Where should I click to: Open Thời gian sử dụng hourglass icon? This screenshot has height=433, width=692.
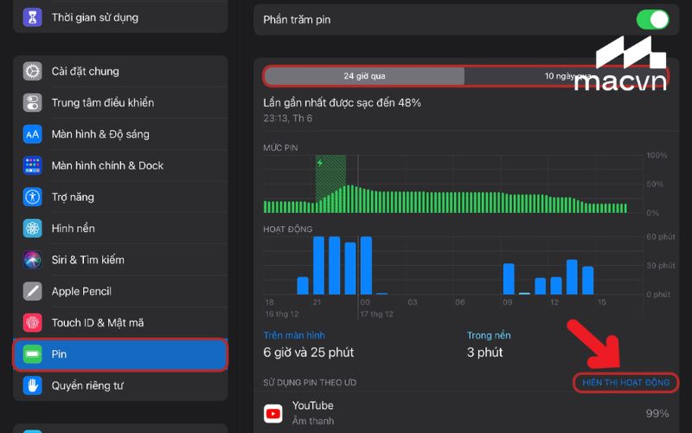pyautogui.click(x=32, y=17)
